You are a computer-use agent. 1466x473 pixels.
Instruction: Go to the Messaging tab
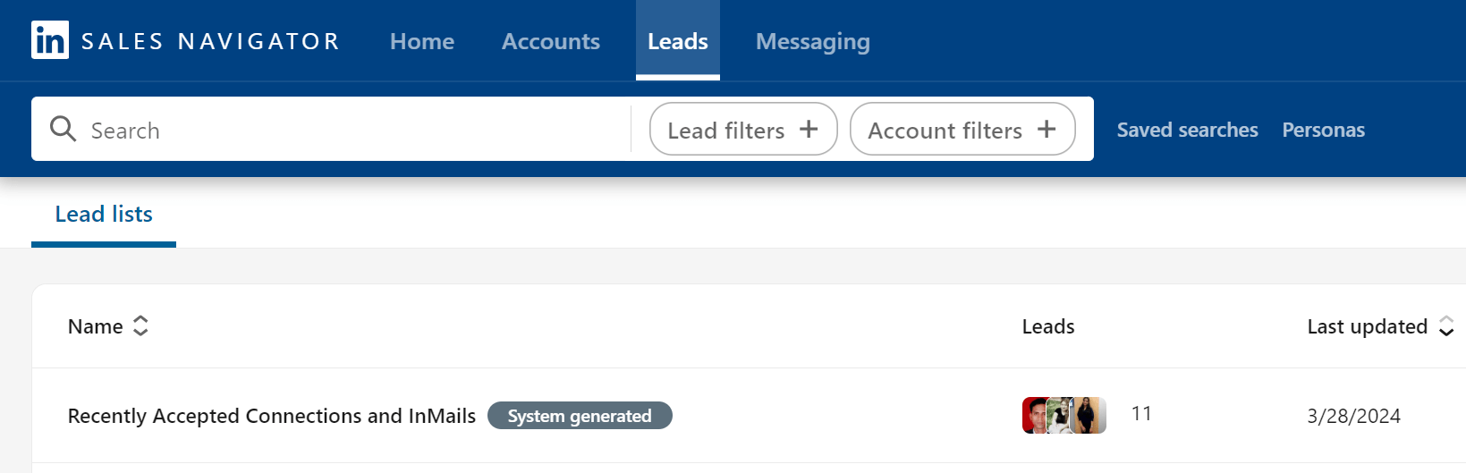813,41
